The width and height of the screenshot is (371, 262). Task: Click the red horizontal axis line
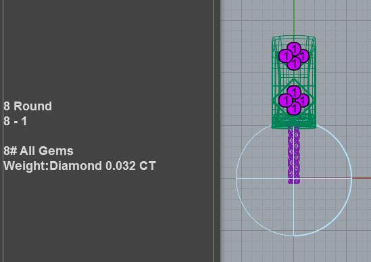click(362, 178)
